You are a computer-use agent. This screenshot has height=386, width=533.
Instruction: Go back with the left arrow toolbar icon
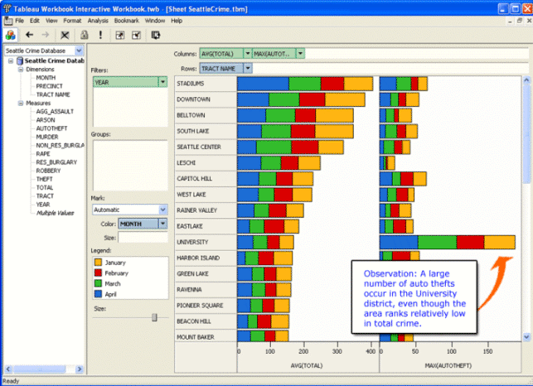click(x=30, y=35)
